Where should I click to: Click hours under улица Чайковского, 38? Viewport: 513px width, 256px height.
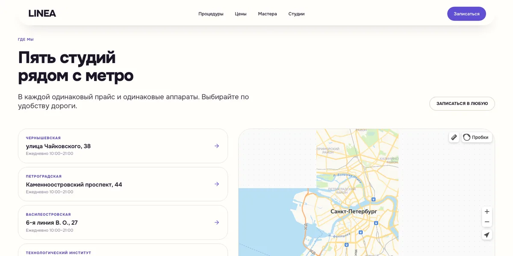50,154
